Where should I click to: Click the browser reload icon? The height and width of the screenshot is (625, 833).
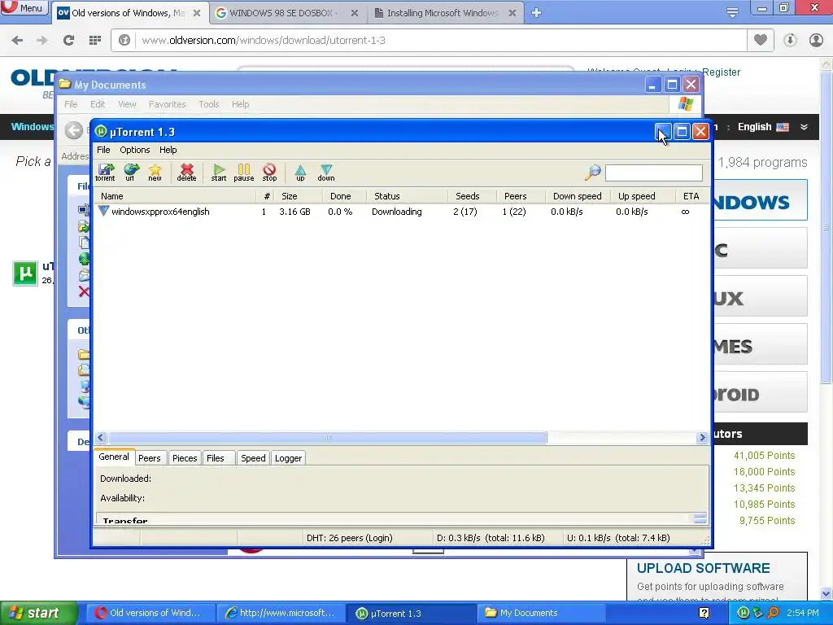(68, 40)
